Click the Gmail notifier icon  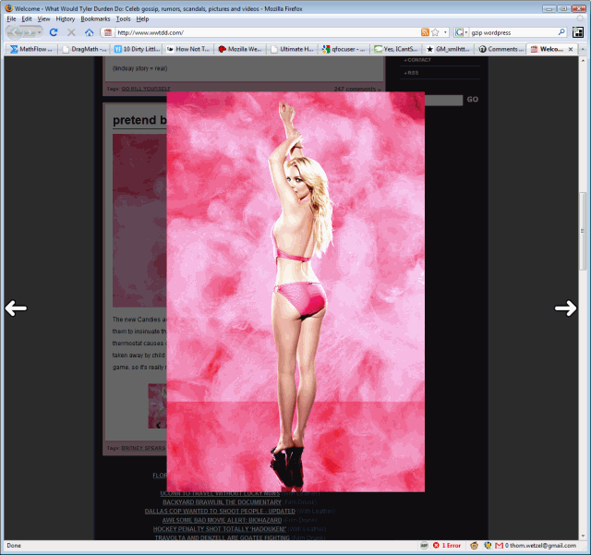tap(499, 545)
